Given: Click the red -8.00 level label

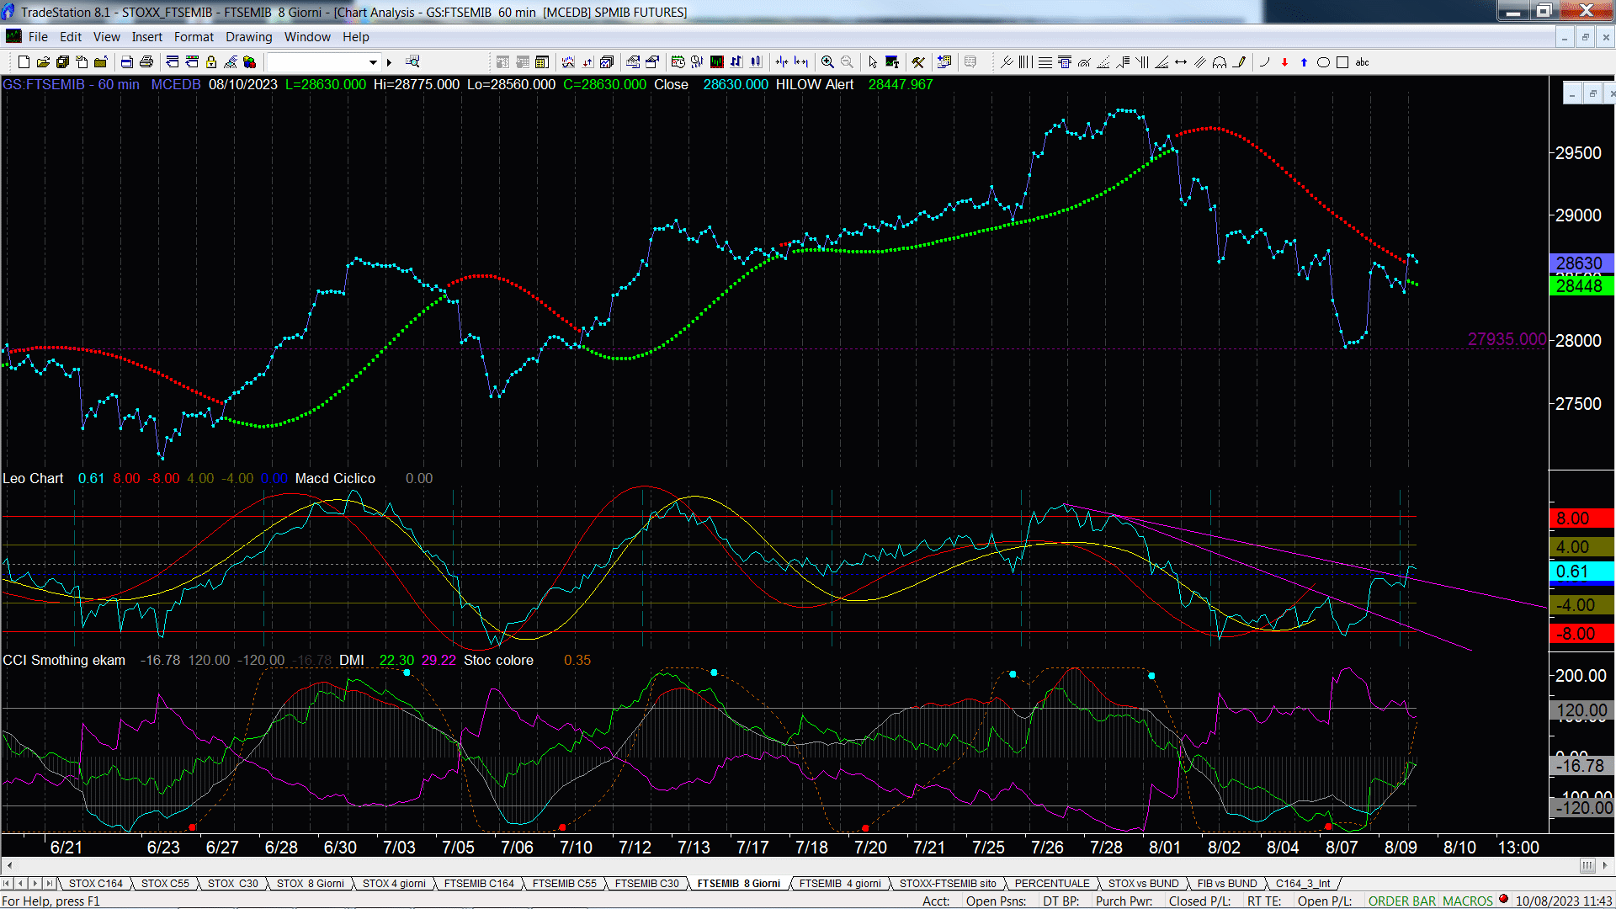Looking at the screenshot, I should coord(1580,634).
